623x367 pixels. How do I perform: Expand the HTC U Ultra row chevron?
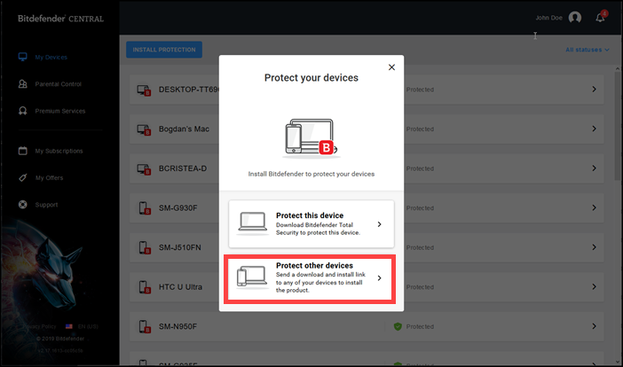[x=594, y=286]
